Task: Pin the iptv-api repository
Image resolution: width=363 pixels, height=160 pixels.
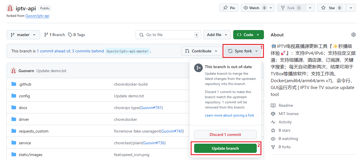Action: (229, 8)
